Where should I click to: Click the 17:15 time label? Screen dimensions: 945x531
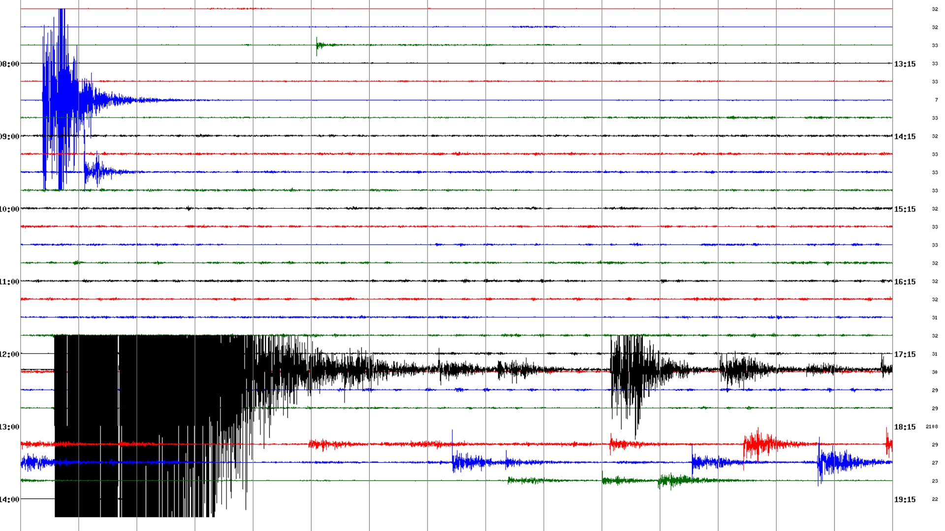(x=905, y=354)
